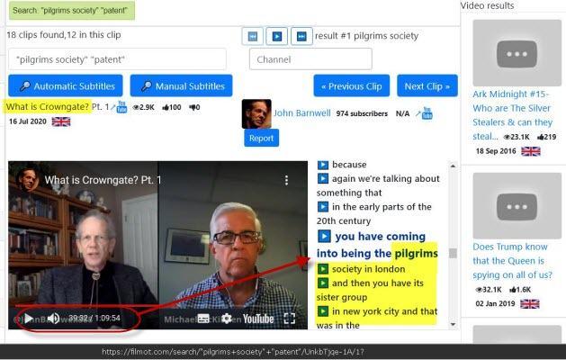
Task: Focus the Channel filter field
Action: (x=310, y=59)
